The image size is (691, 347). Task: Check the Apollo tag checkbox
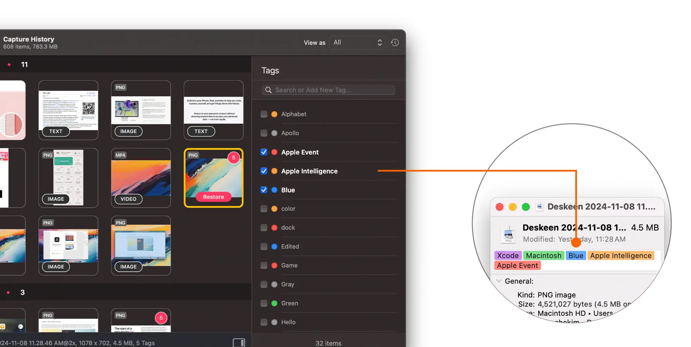click(264, 133)
